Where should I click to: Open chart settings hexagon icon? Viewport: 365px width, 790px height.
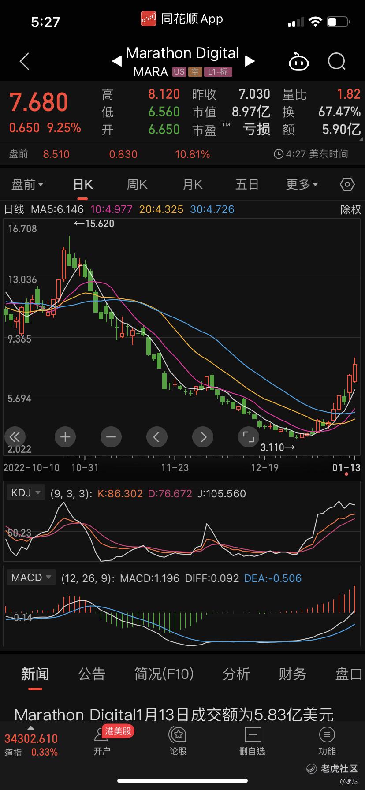(347, 184)
